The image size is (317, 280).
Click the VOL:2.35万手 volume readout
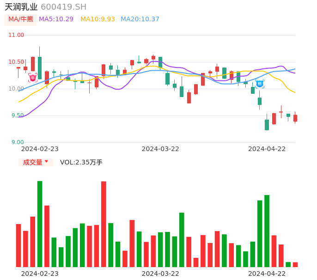[81, 162]
